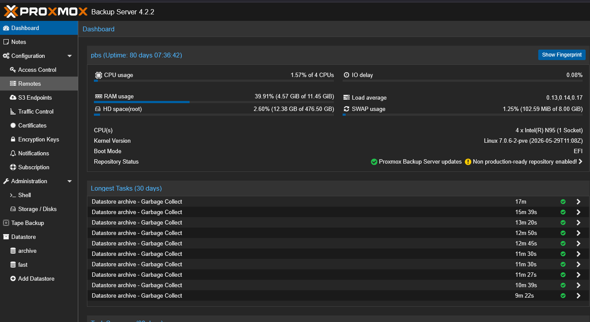The width and height of the screenshot is (590, 322).
Task: Click the SWAP usage refresh icon
Action: tap(347, 109)
